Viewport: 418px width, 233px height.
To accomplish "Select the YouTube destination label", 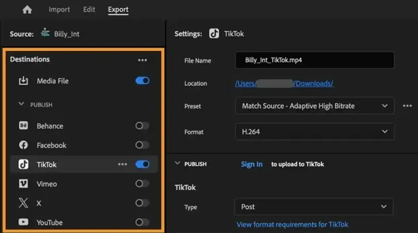I will pyautogui.click(x=50, y=222).
